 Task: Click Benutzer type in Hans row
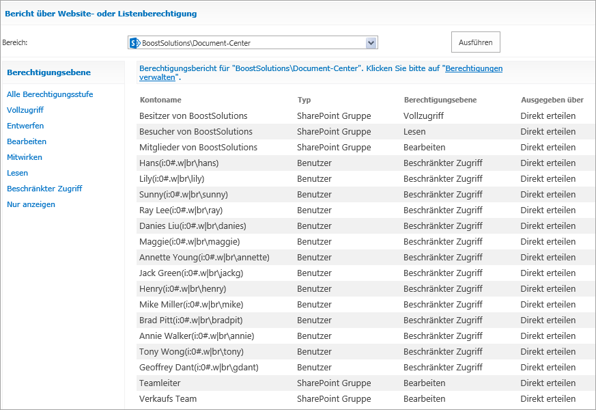(x=314, y=163)
